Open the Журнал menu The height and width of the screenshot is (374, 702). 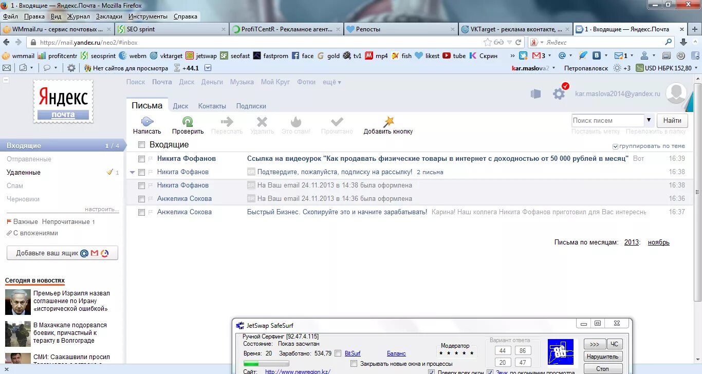pos(79,16)
